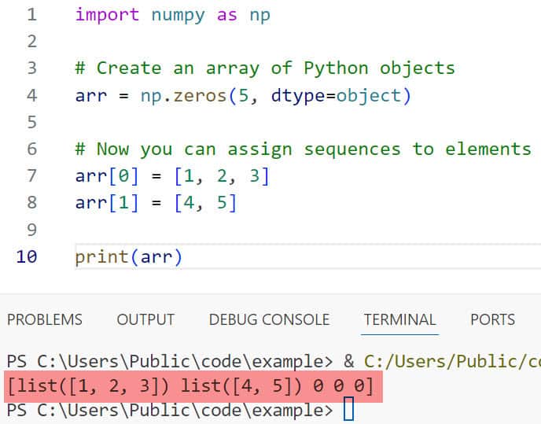Click the 'np.zeros(5, dtype=object)' code
The height and width of the screenshot is (424, 541).
pos(276,96)
